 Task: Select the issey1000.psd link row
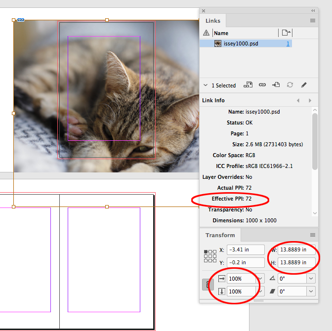click(x=246, y=43)
